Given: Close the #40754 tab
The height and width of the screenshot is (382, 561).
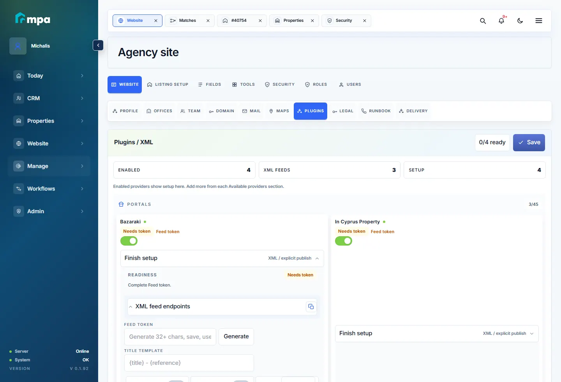Looking at the screenshot, I should pyautogui.click(x=260, y=21).
